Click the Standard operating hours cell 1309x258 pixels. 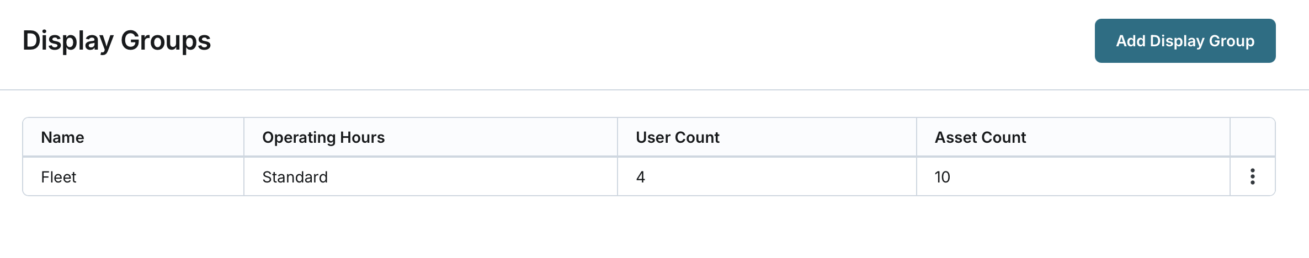click(295, 177)
